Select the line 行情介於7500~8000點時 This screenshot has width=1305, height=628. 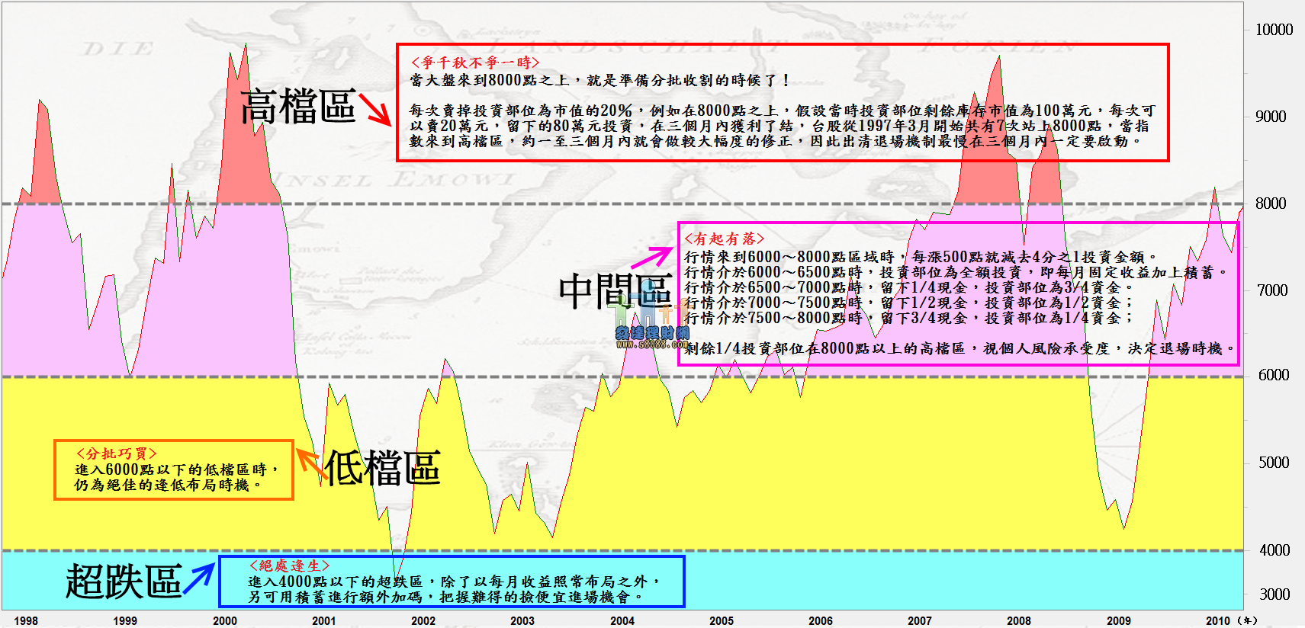click(909, 318)
